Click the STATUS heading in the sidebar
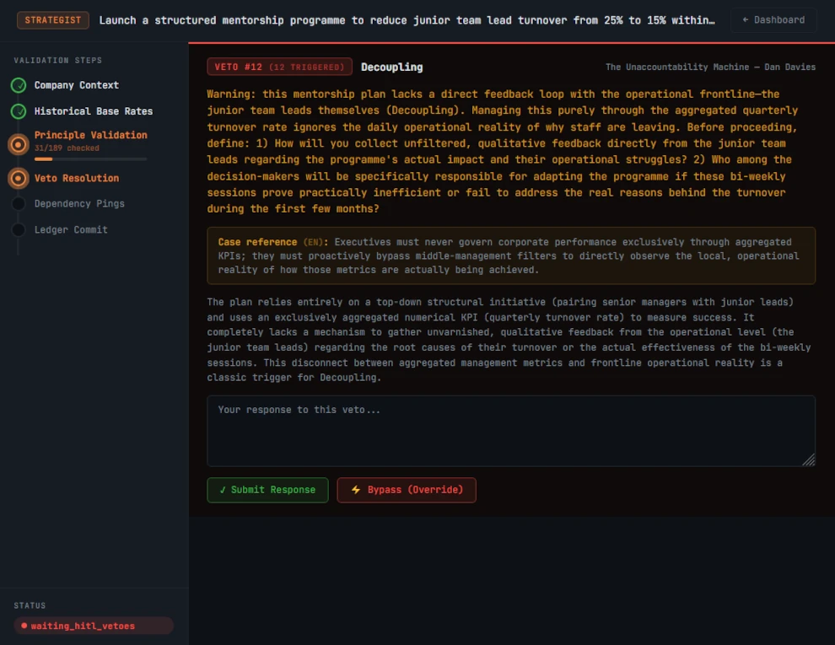The width and height of the screenshot is (835, 645). [x=30, y=605]
